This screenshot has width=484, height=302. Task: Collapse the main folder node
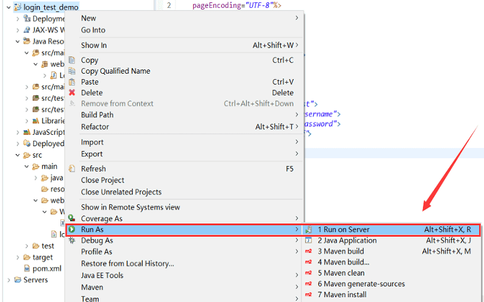[x=27, y=167]
